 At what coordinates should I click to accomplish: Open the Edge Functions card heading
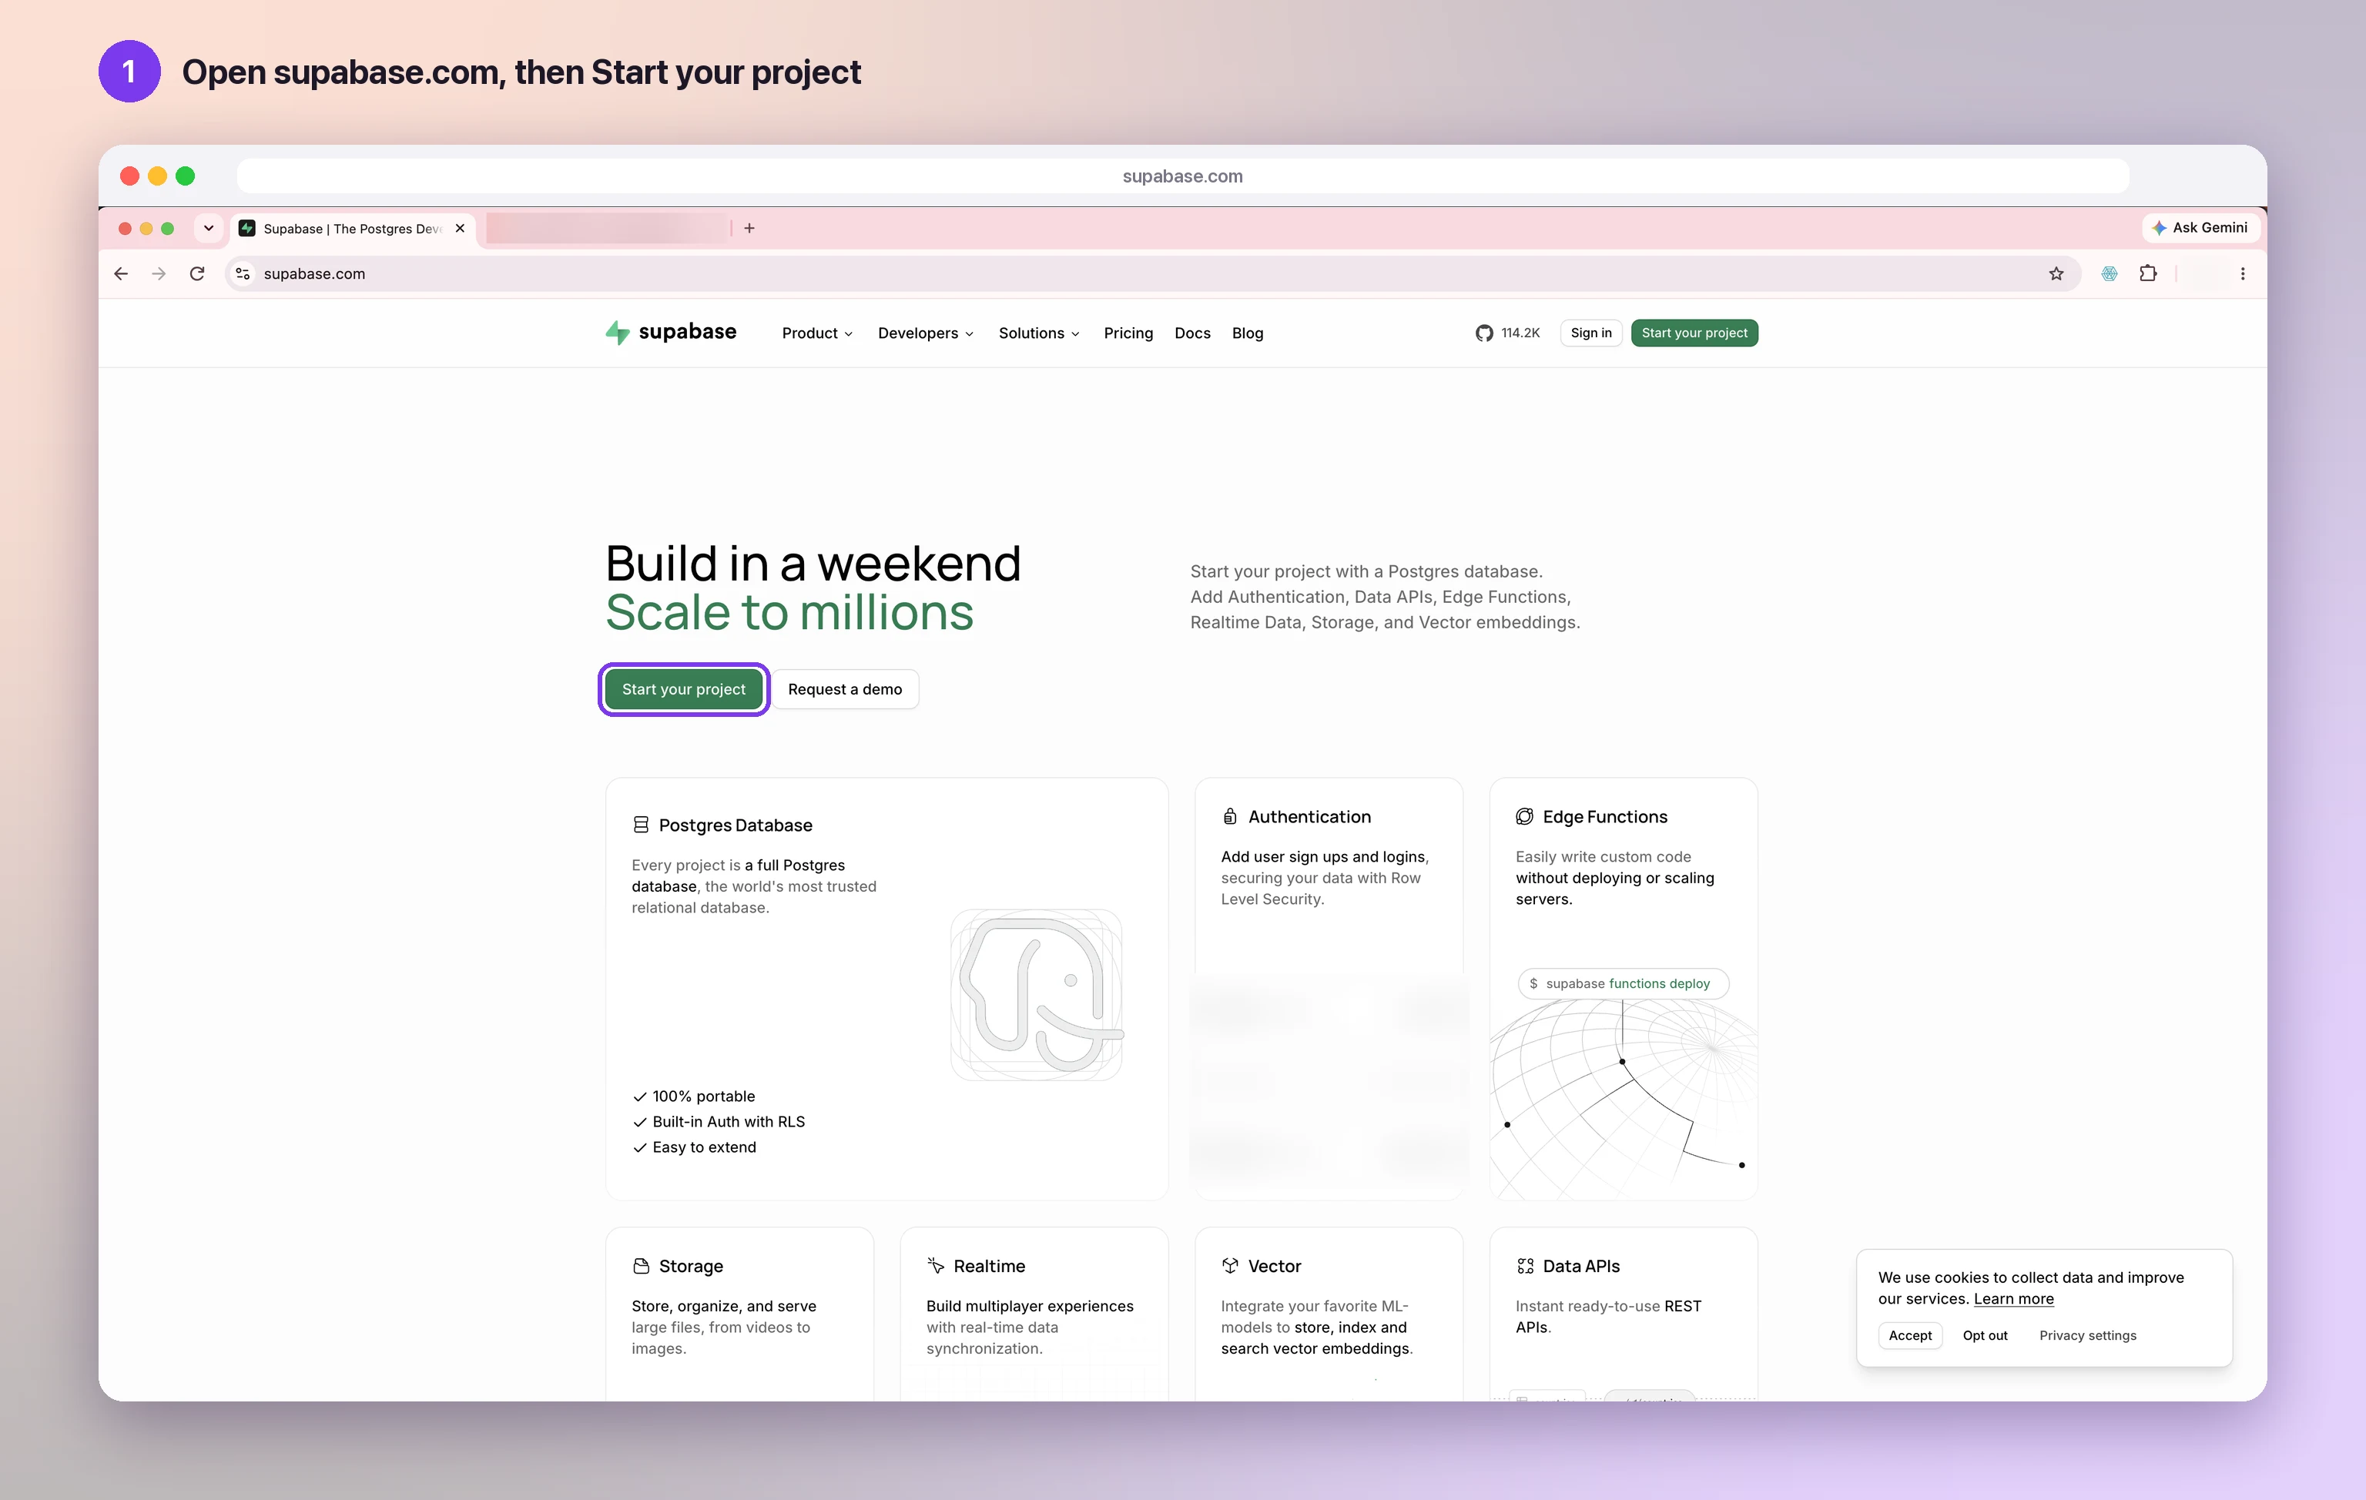tap(1604, 816)
